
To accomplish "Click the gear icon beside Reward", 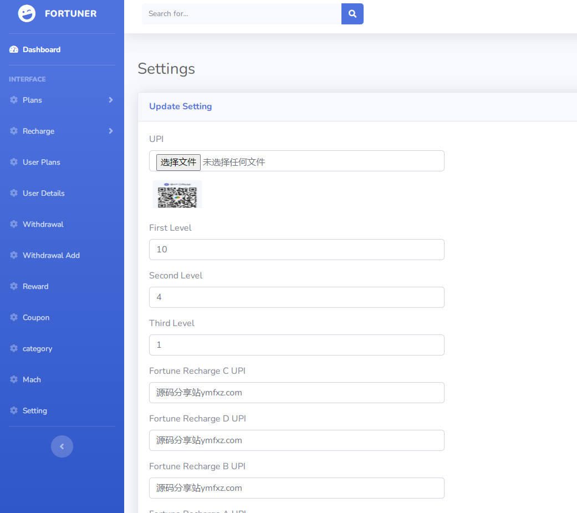I will pos(14,287).
